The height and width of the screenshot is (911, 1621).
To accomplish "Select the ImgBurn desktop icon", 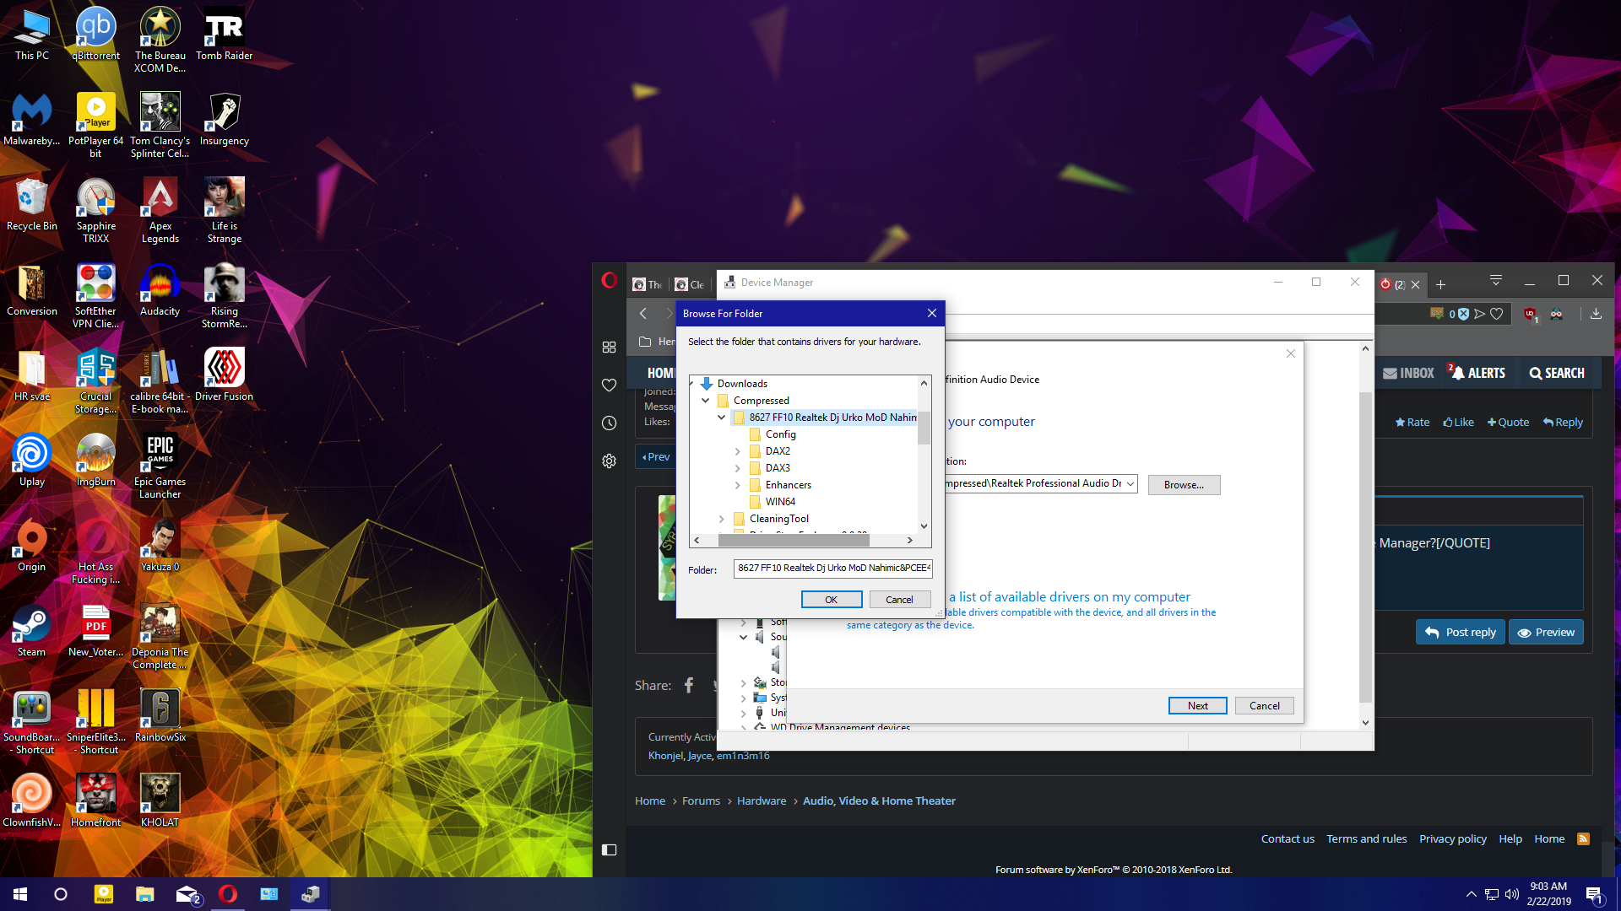I will [95, 460].
